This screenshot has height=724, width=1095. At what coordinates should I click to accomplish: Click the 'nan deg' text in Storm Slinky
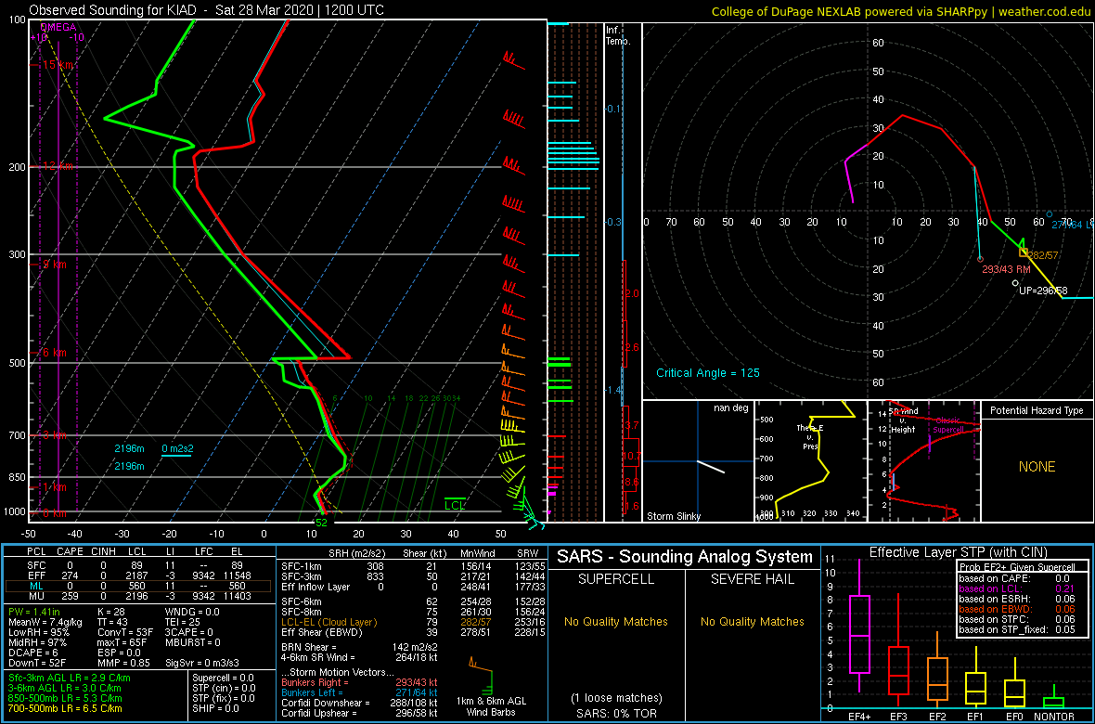click(x=730, y=407)
